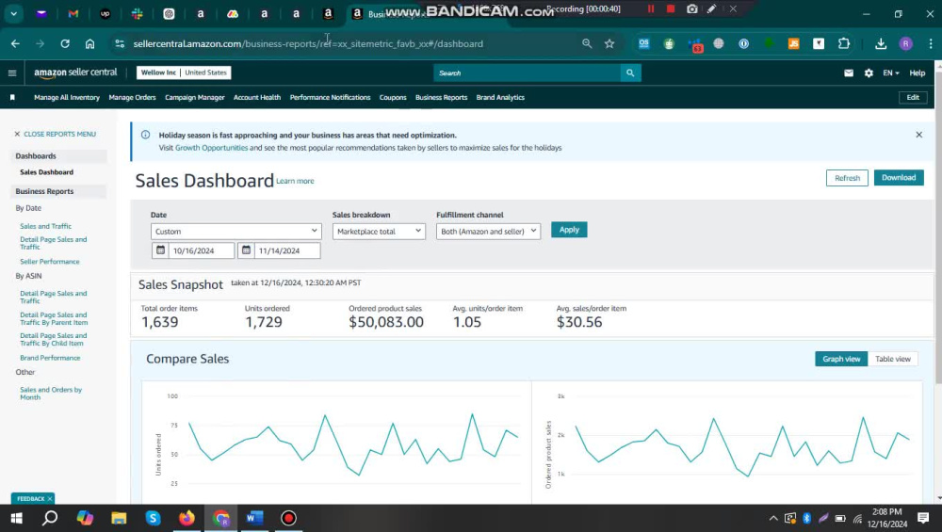Screen dimensions: 942x532
Task: Open the Sales breakdown dropdown
Action: point(379,232)
